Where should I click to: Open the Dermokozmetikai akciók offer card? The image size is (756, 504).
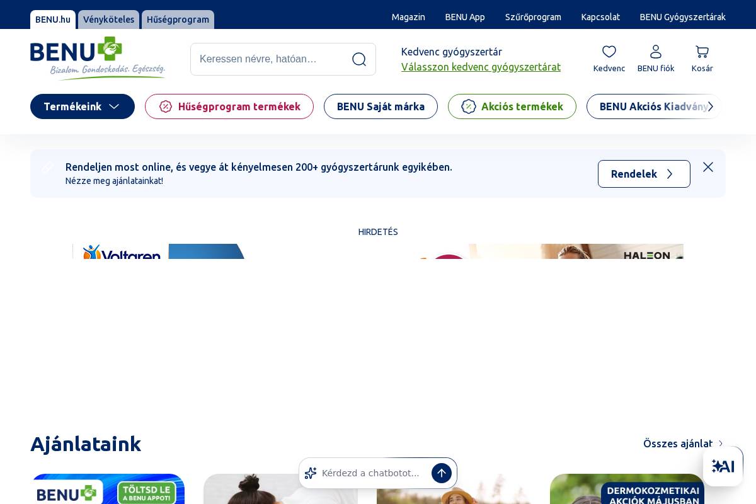(x=627, y=489)
